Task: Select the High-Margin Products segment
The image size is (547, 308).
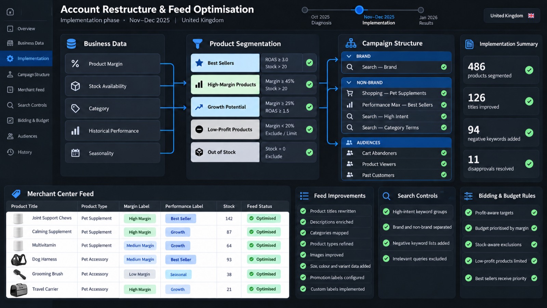Action: [225, 85]
